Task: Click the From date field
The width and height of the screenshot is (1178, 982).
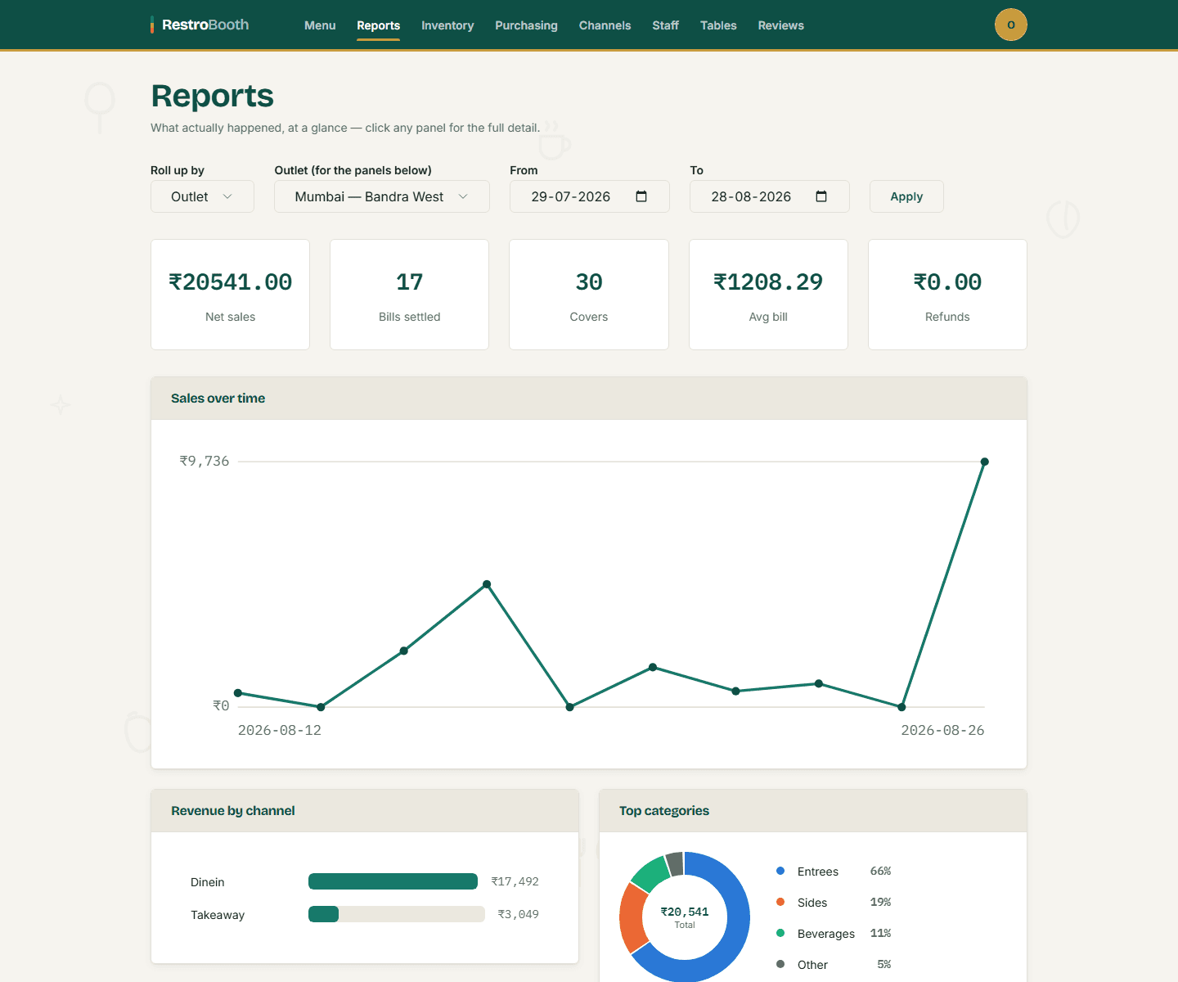Action: 589,196
